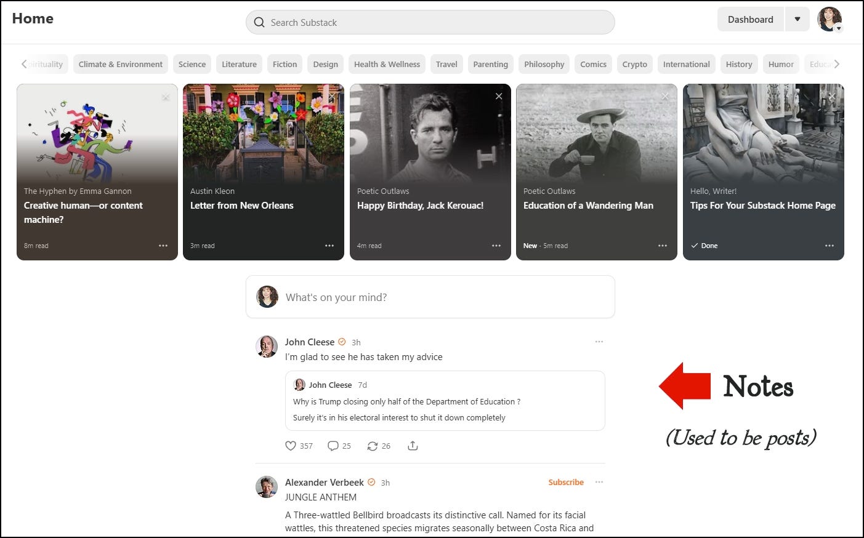Select the Health & Wellness category
The image size is (864, 538).
pos(387,64)
